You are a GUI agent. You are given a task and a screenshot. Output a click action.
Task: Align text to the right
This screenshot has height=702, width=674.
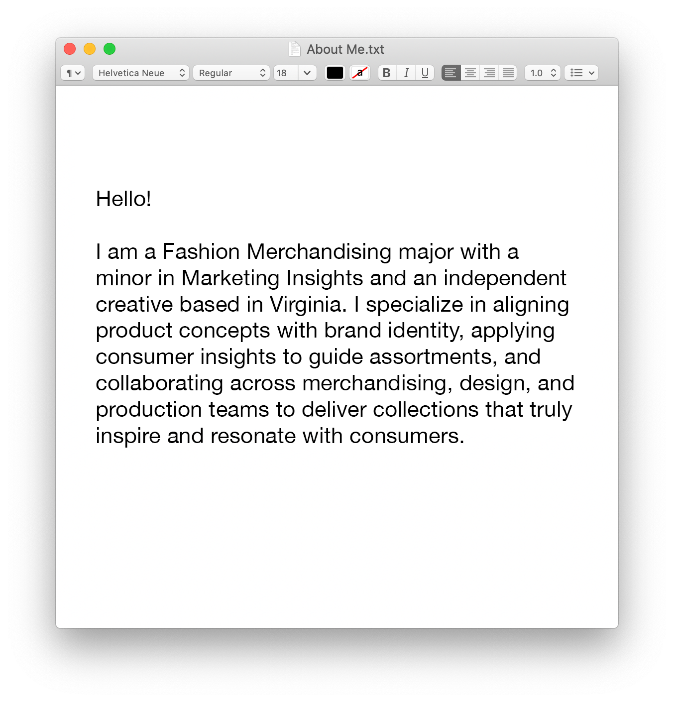pyautogui.click(x=489, y=73)
